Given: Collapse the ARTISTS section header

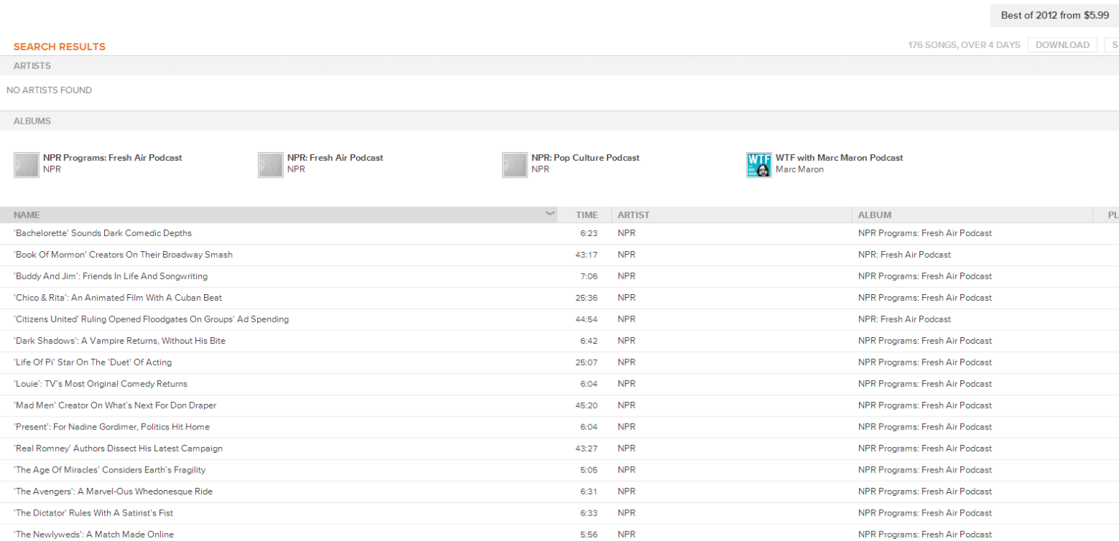Looking at the screenshot, I should coord(32,66).
